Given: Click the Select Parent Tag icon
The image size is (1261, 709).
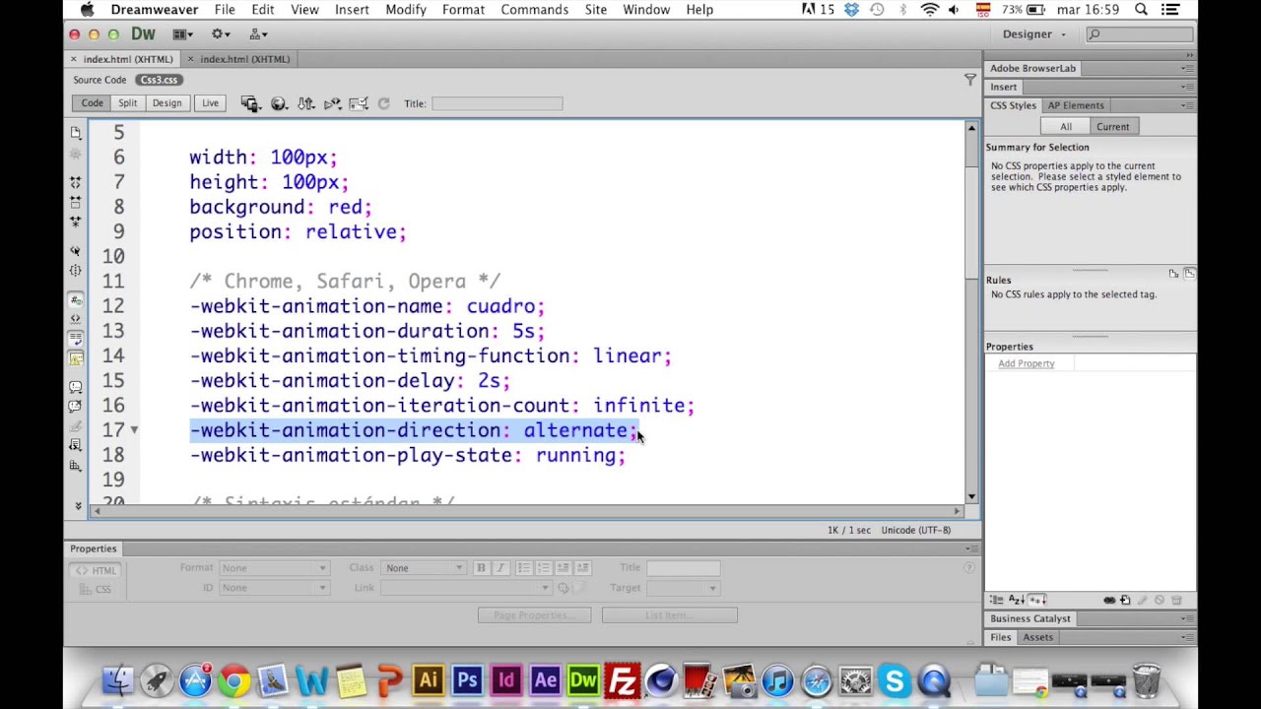Looking at the screenshot, I should (76, 251).
